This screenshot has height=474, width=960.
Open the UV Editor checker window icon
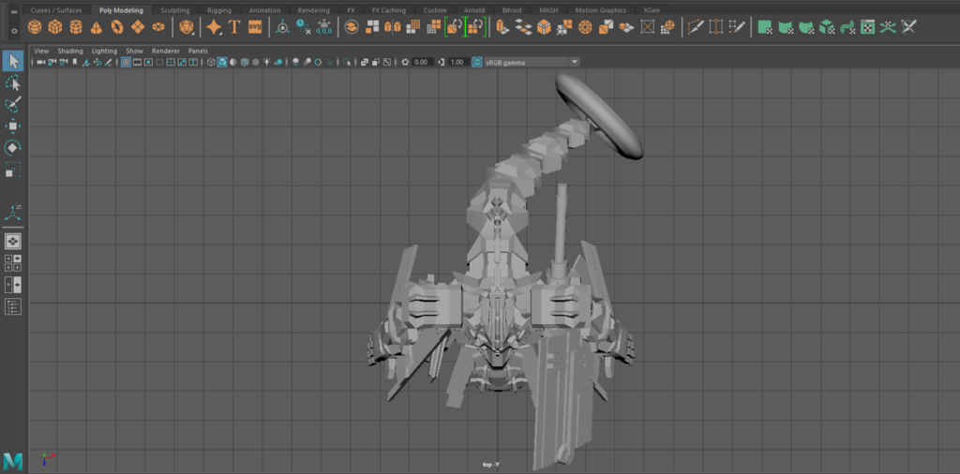[x=867, y=27]
